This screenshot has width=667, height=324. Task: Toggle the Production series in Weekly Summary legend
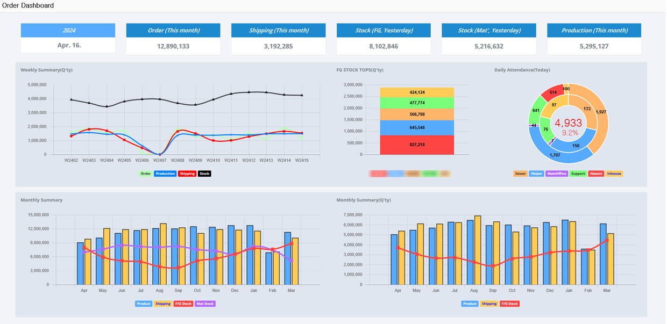click(x=165, y=174)
